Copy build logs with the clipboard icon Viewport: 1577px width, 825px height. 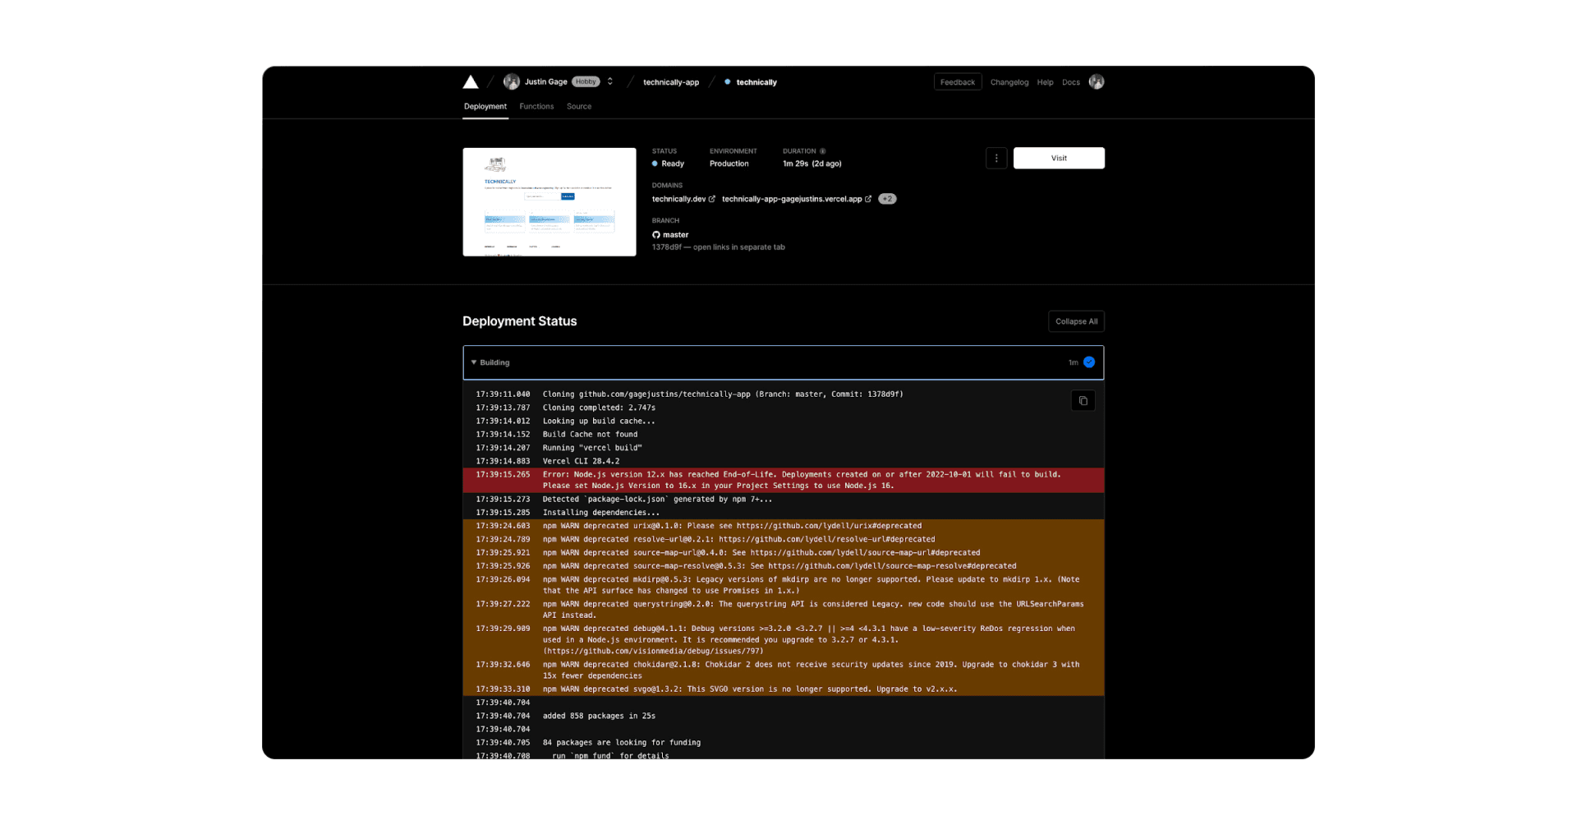(1083, 401)
